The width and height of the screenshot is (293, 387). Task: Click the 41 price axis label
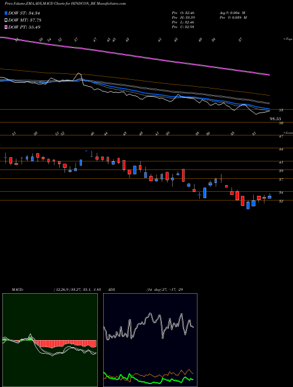click(281, 162)
